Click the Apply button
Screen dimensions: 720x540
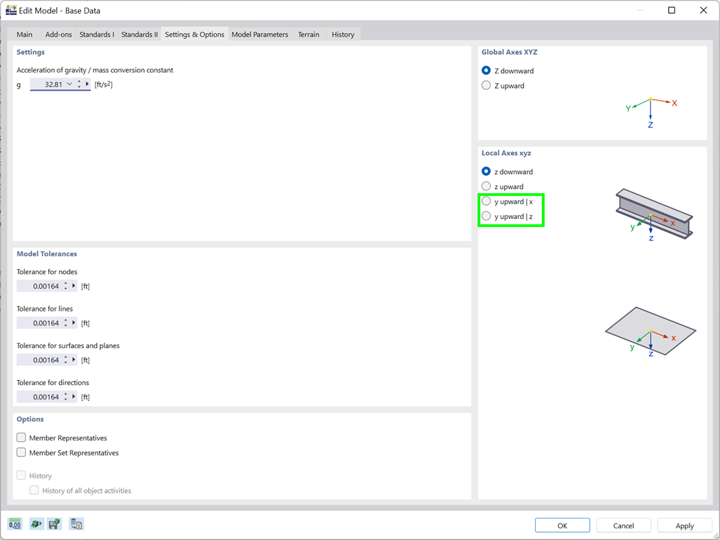click(x=685, y=525)
